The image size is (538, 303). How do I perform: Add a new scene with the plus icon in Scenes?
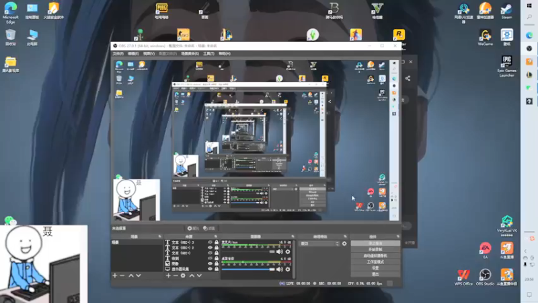coord(115,275)
